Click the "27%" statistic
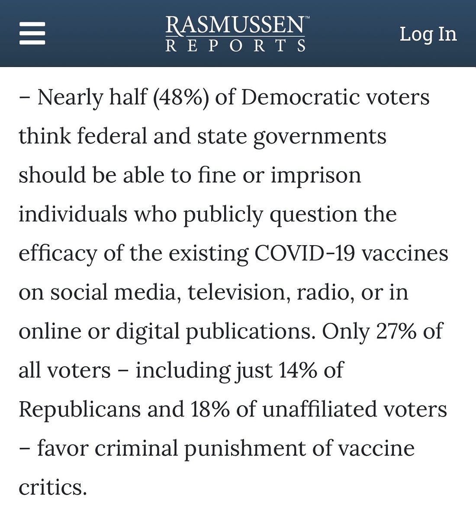The height and width of the screenshot is (508, 476). tap(396, 331)
